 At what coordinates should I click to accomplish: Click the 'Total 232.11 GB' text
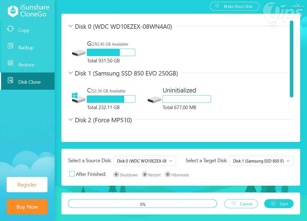[x=103, y=107]
